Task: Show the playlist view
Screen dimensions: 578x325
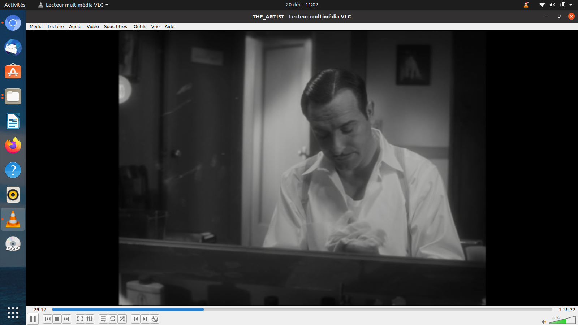Action: (x=103, y=319)
